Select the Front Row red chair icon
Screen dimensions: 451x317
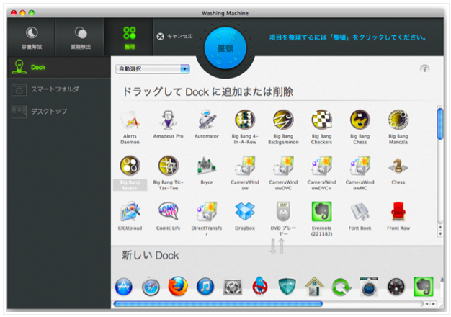398,212
